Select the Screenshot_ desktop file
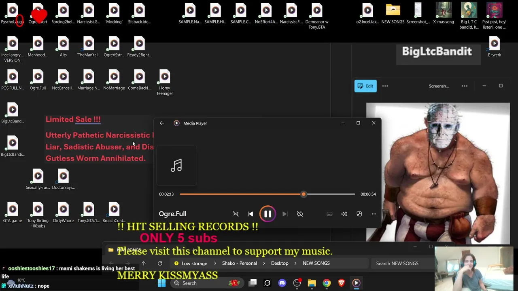 (418, 13)
